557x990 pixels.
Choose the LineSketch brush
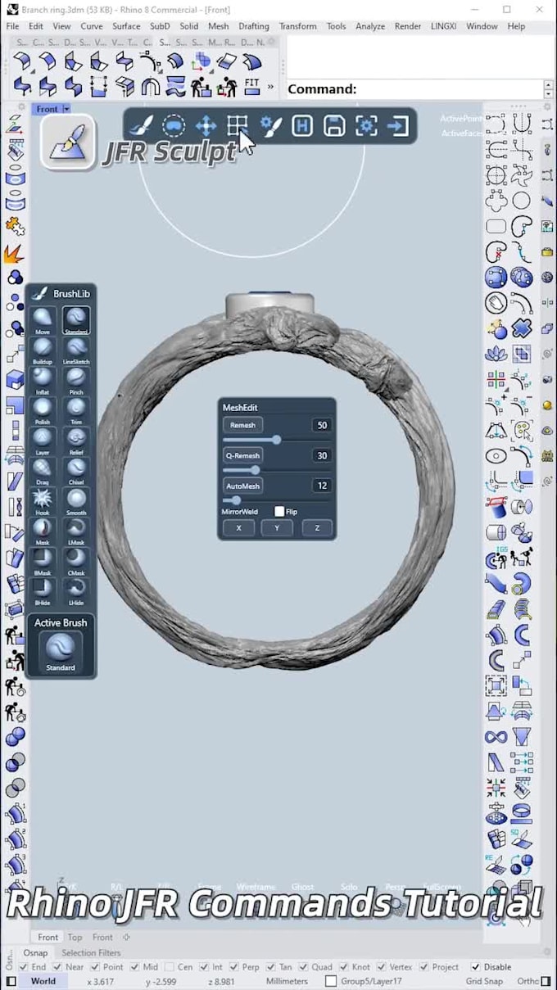click(76, 349)
